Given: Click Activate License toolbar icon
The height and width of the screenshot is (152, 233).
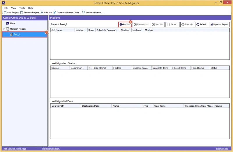Looking at the screenshot, I should 93,12.
